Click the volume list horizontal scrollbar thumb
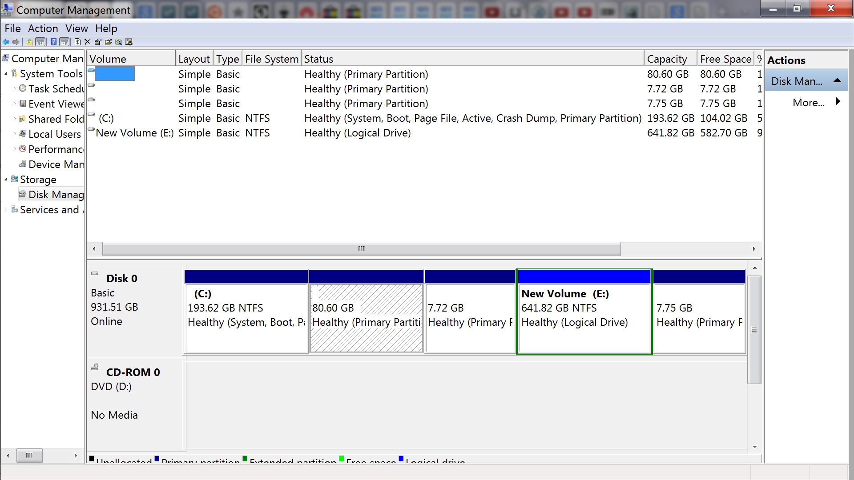Viewport: 854px width, 480px height. [361, 249]
